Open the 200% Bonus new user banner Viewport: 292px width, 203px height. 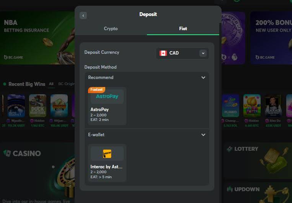pyautogui.click(x=271, y=38)
